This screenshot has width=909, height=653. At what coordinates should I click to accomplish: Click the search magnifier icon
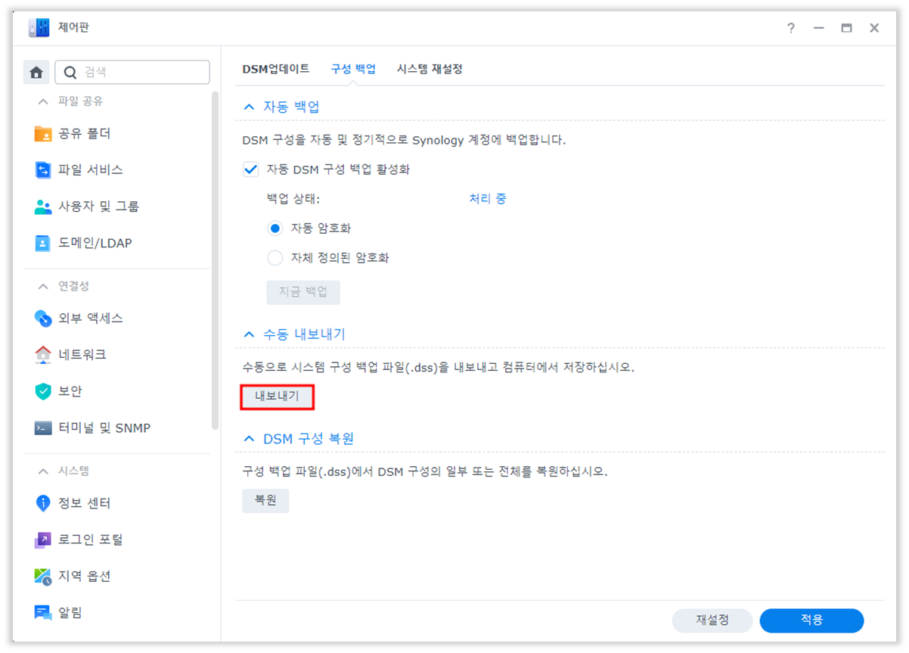[70, 73]
